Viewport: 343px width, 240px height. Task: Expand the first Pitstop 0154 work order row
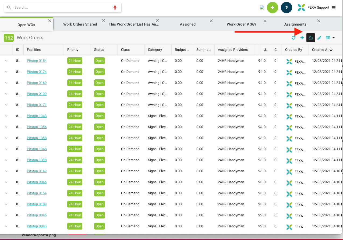[x=6, y=61]
